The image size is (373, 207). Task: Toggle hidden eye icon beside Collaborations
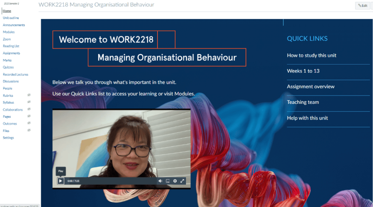[29, 109]
